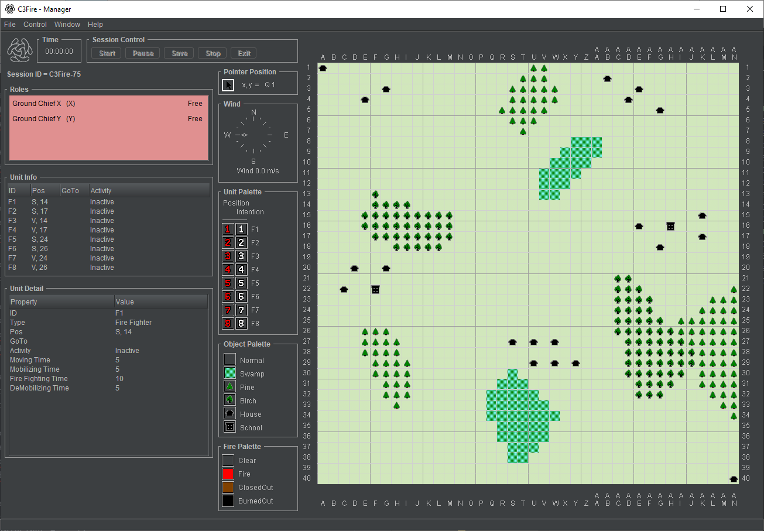764x531 pixels.
Task: Choose the Swamp green swatch
Action: pyautogui.click(x=229, y=374)
